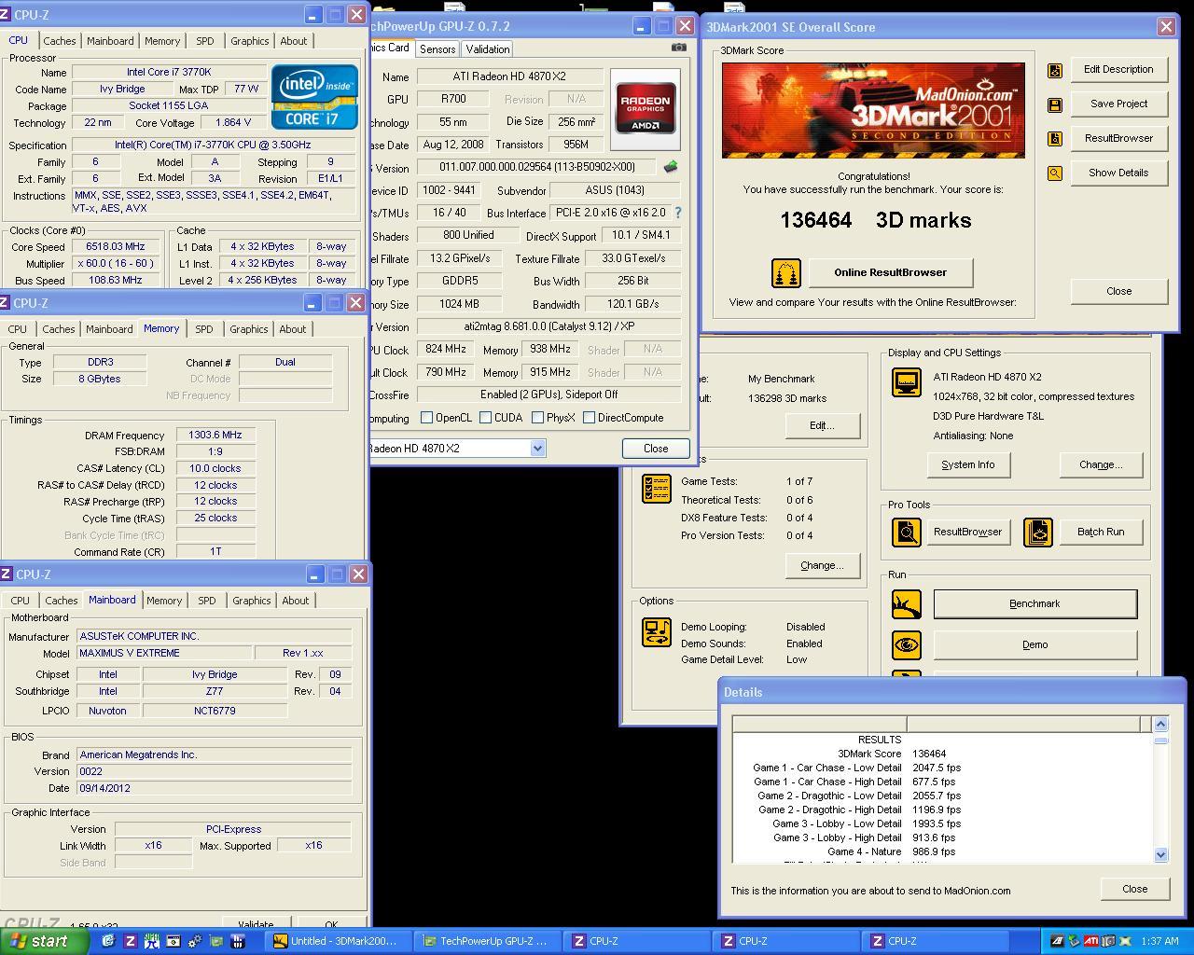
Task: Click the Intel Core i7 logo in CPU-Z
Action: click(314, 97)
